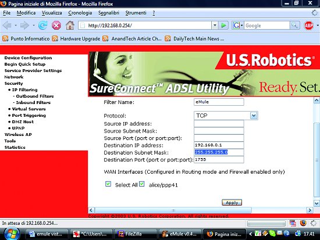Click the browser Forward arrow button
The image size is (320, 240).
[x=24, y=26]
